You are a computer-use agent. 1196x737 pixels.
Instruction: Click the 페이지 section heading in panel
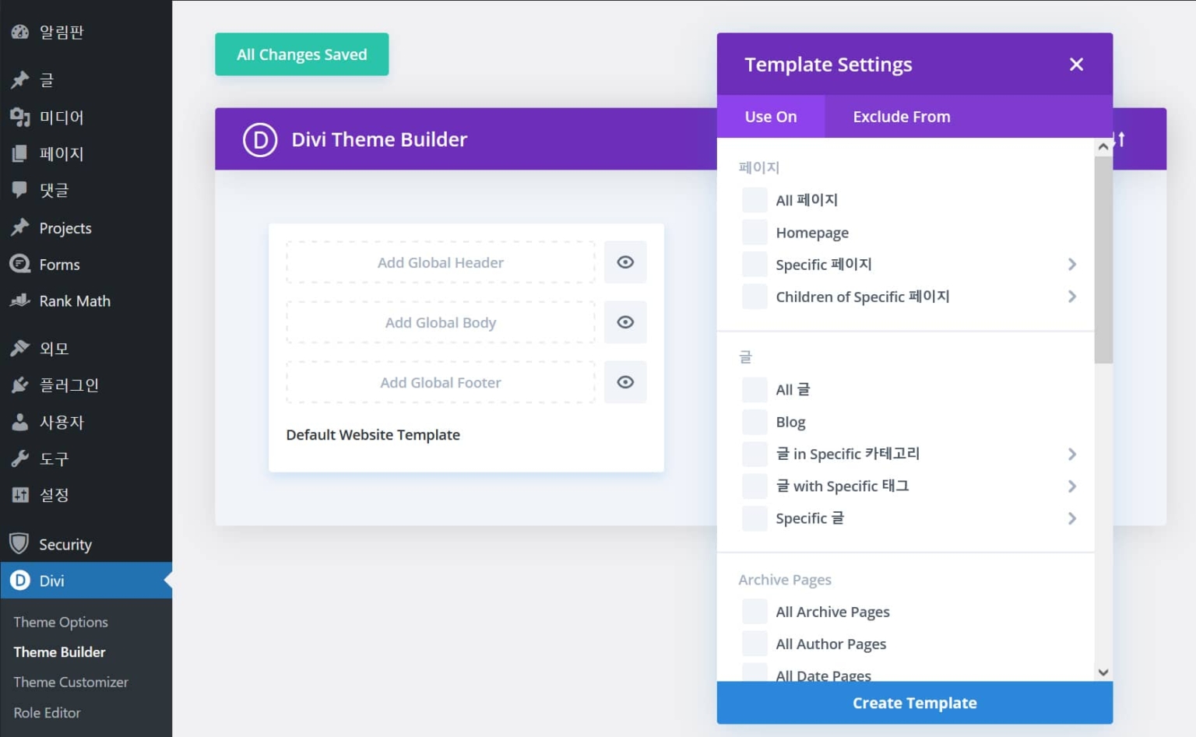(x=759, y=167)
